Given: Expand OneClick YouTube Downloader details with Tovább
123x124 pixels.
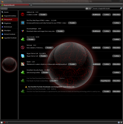Looking at the screenshot, I should coord(107,91).
